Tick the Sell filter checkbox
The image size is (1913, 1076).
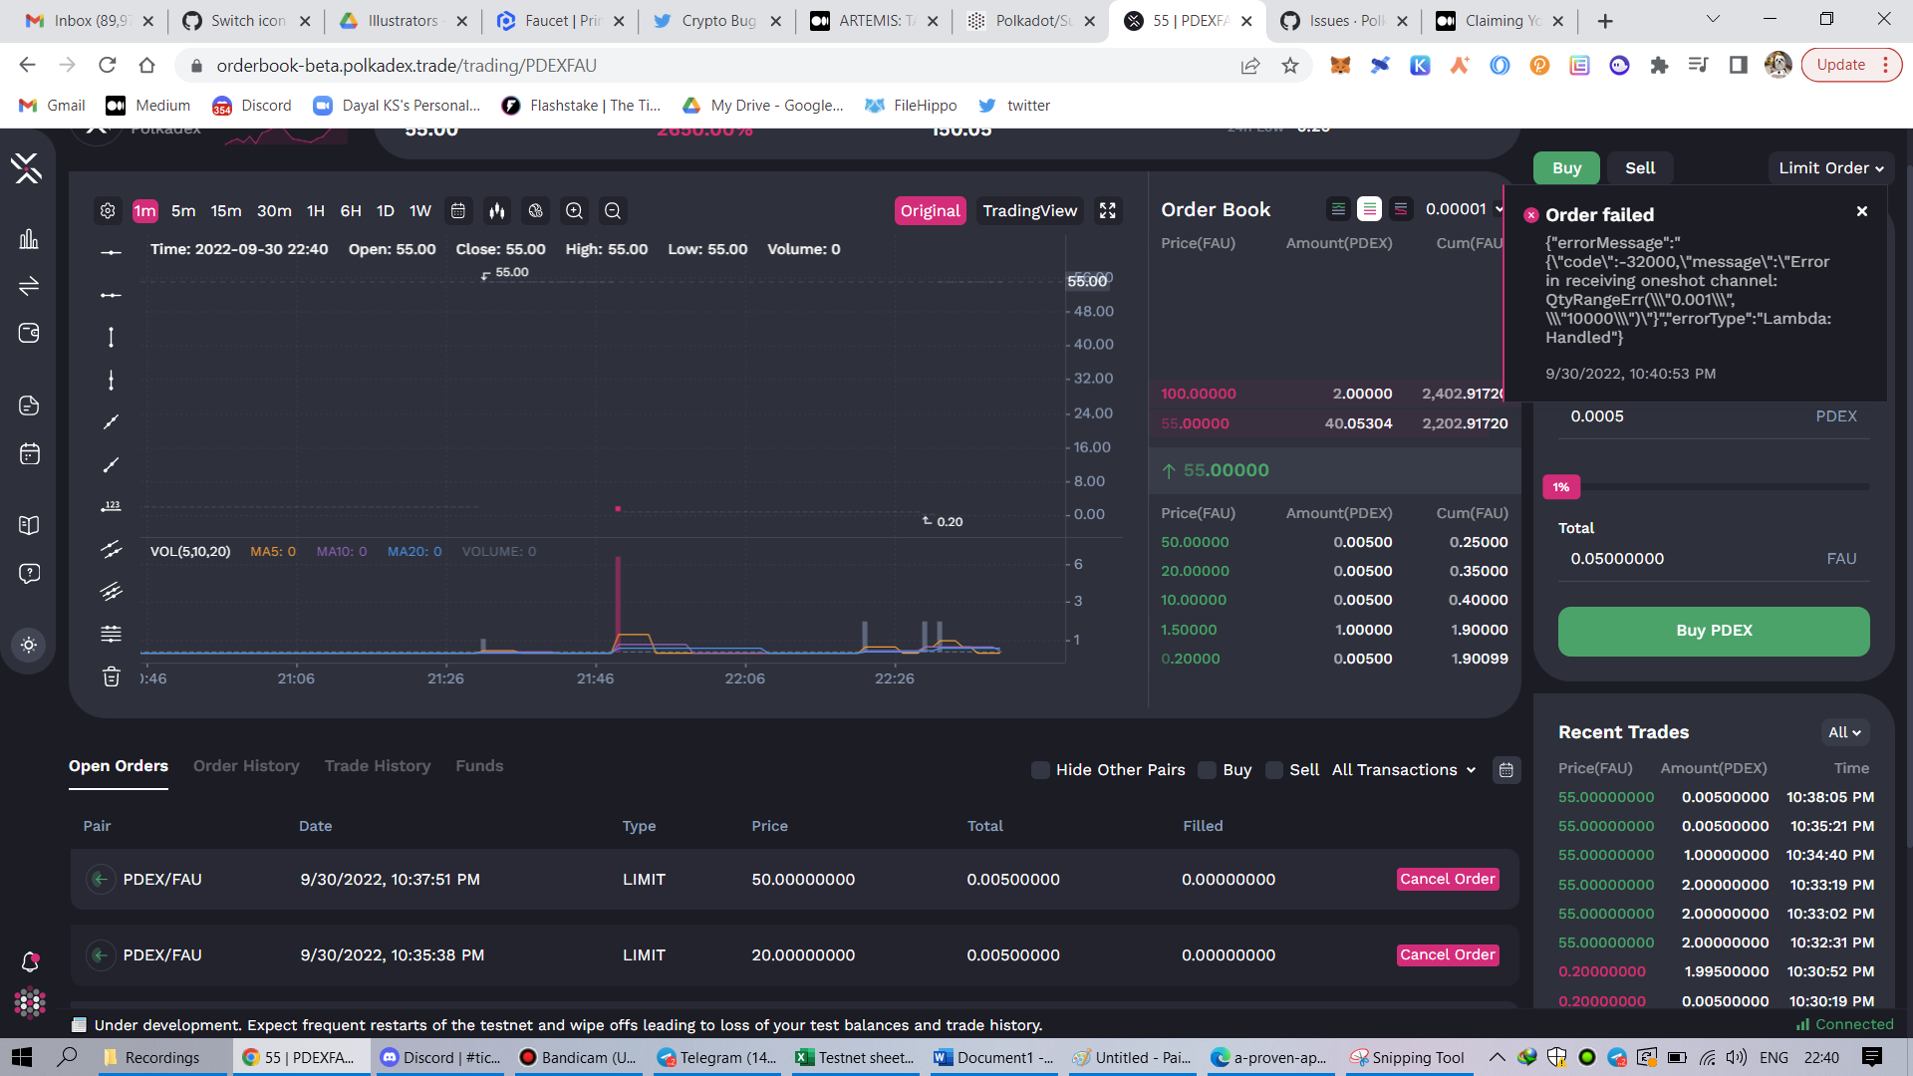point(1273,770)
